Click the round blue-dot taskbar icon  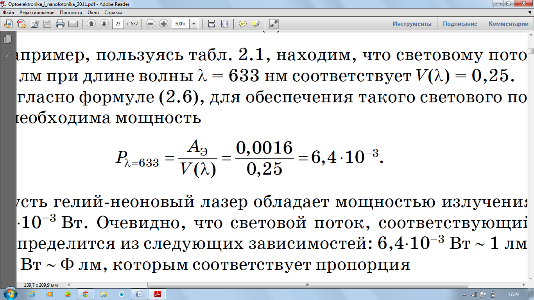click(x=122, y=294)
